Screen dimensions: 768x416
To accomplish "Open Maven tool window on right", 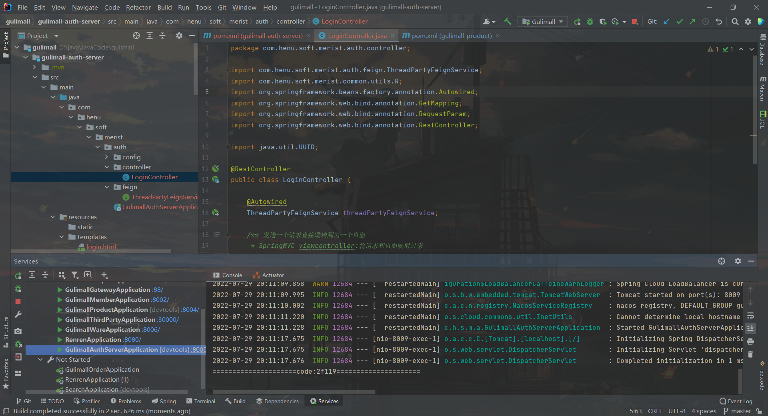I will coord(763,89).
